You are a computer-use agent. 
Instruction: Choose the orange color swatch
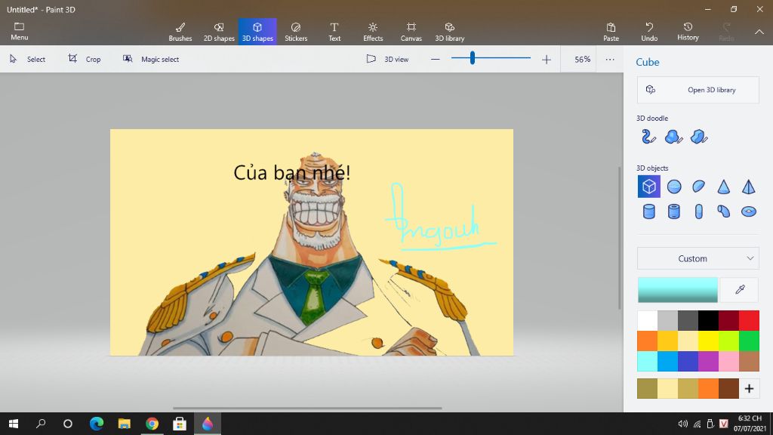click(647, 341)
